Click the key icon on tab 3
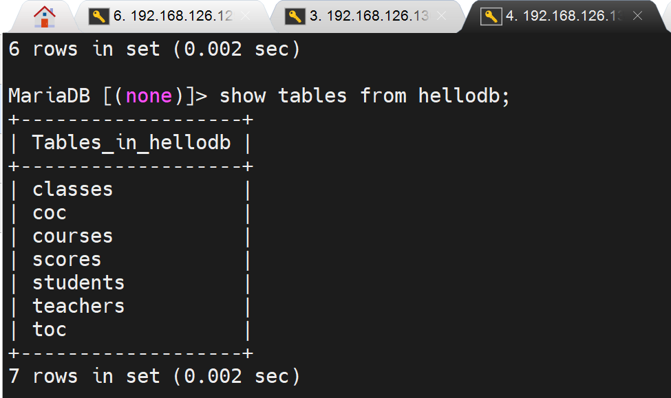 (295, 16)
